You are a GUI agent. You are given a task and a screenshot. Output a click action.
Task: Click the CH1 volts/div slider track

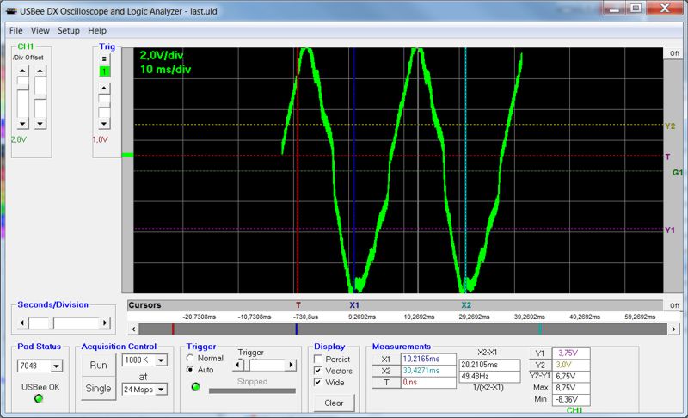pyautogui.click(x=23, y=98)
